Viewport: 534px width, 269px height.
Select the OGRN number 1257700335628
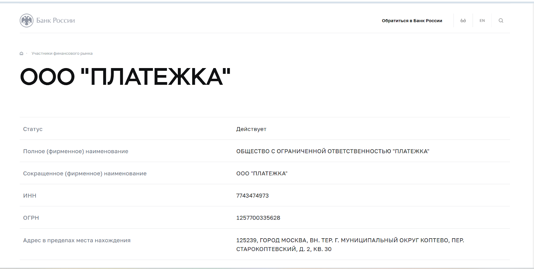(x=258, y=218)
